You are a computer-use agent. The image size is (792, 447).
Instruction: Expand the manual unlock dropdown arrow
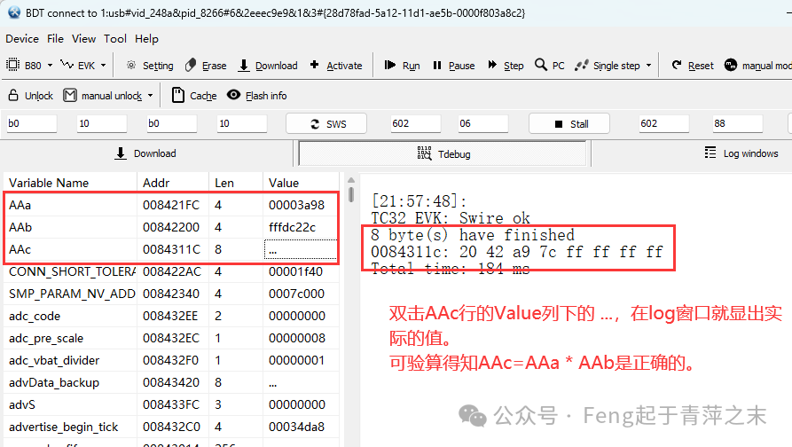150,96
